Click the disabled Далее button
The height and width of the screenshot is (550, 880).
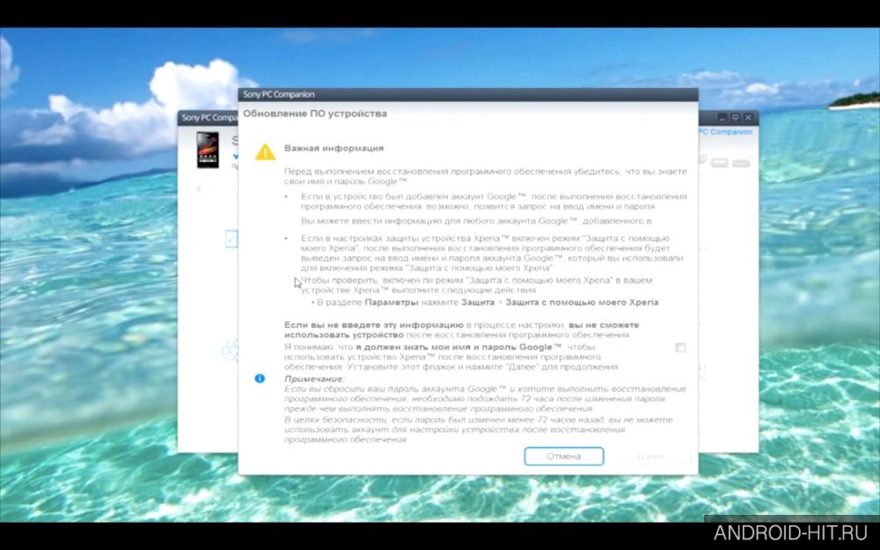[x=651, y=456]
